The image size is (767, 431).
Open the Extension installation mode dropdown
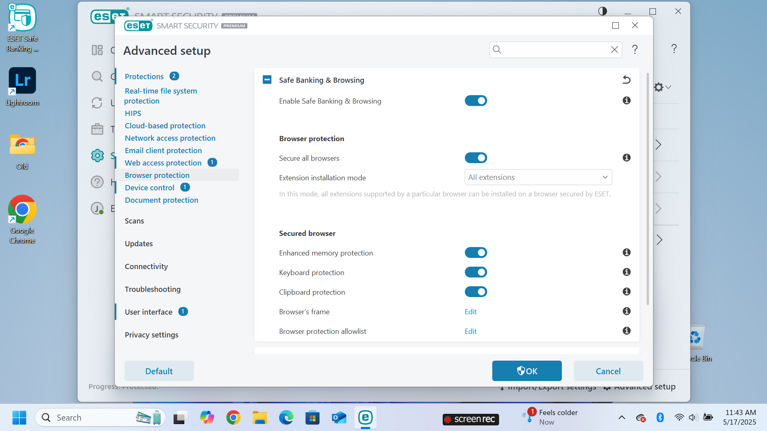pos(538,178)
